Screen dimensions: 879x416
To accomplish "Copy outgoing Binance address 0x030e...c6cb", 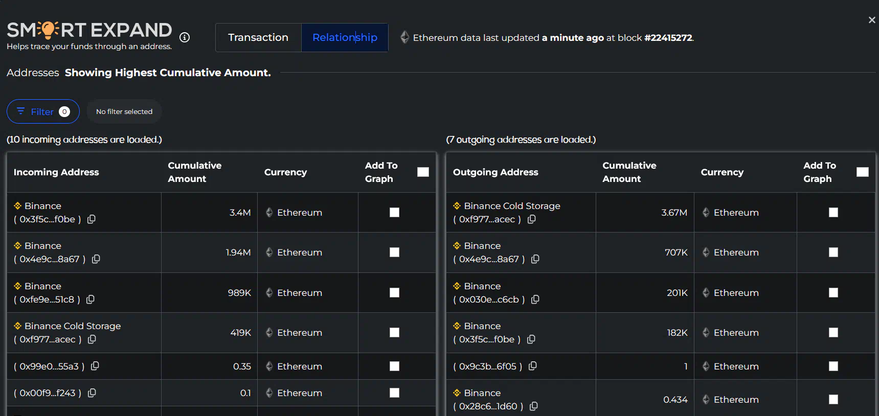I will [x=535, y=299].
